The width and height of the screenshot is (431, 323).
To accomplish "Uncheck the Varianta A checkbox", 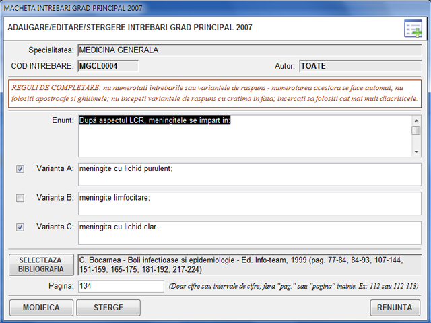I will click(20, 169).
